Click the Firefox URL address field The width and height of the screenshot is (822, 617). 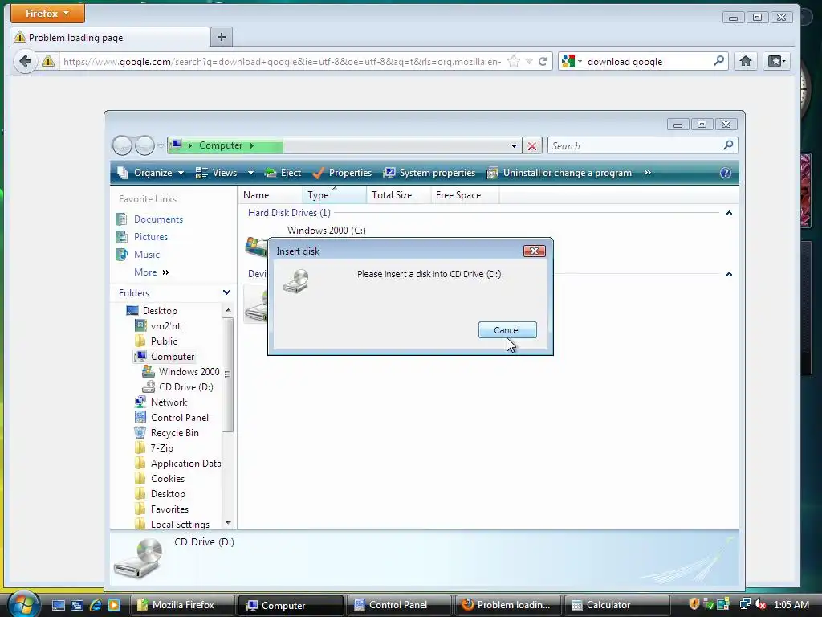(x=282, y=62)
